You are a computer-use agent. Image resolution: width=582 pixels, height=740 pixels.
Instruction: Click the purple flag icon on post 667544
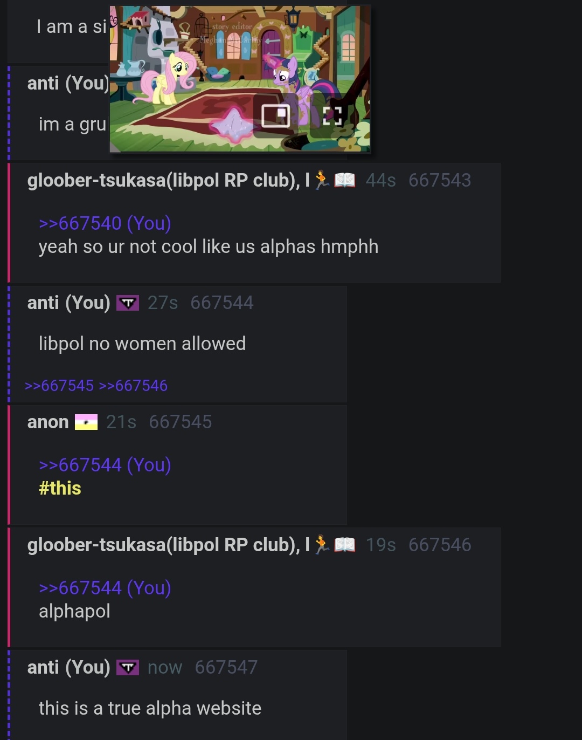pos(128,303)
